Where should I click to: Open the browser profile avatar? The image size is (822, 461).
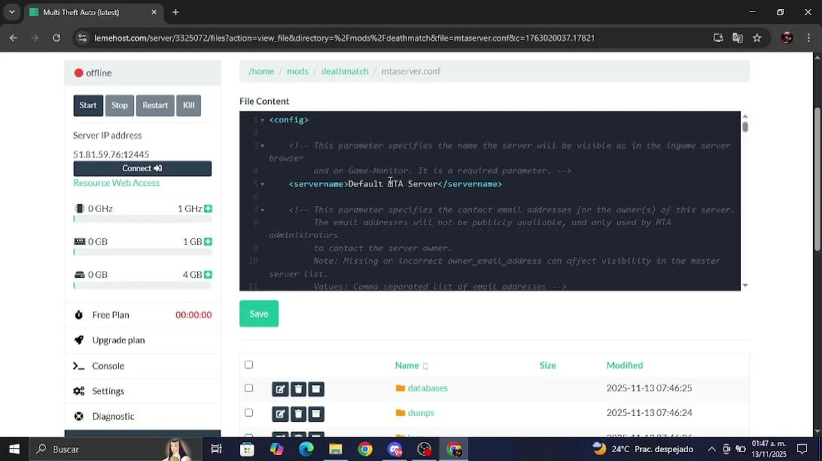[x=787, y=38]
